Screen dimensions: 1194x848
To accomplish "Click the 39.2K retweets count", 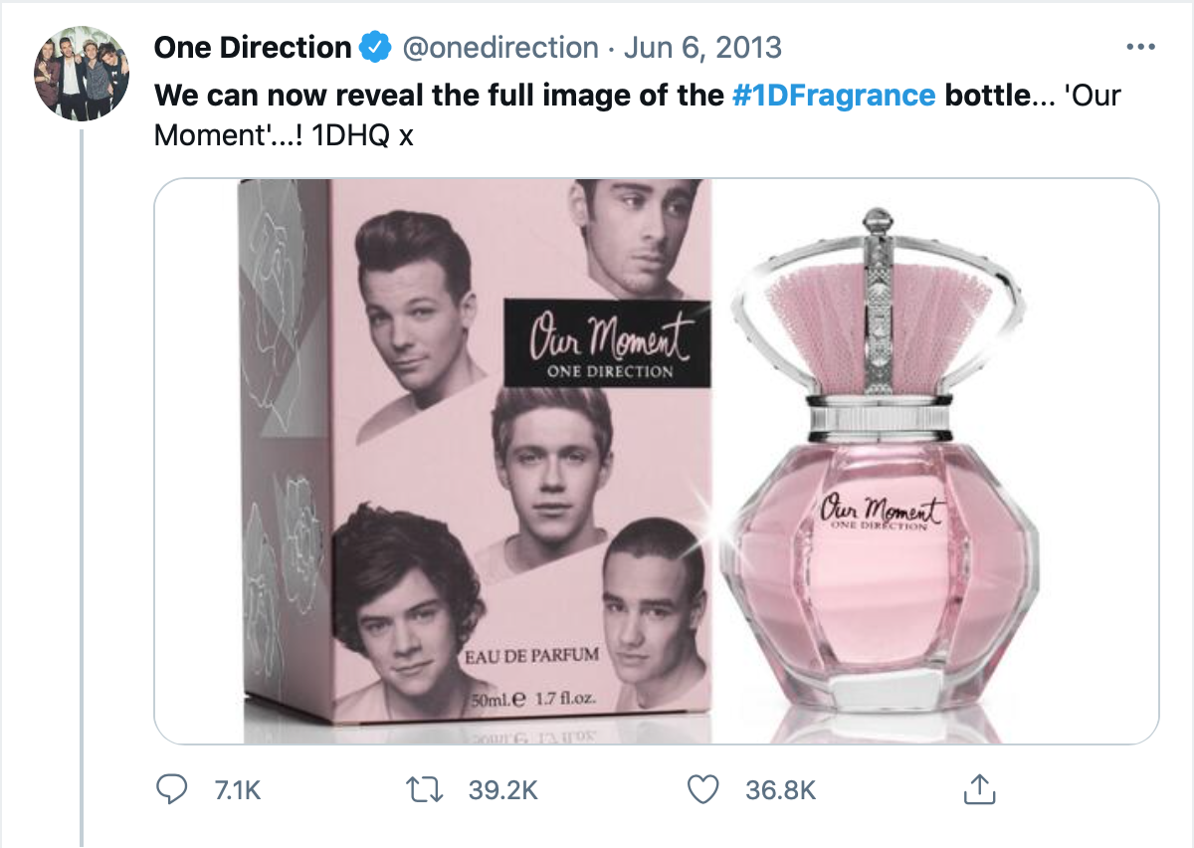I will (502, 791).
